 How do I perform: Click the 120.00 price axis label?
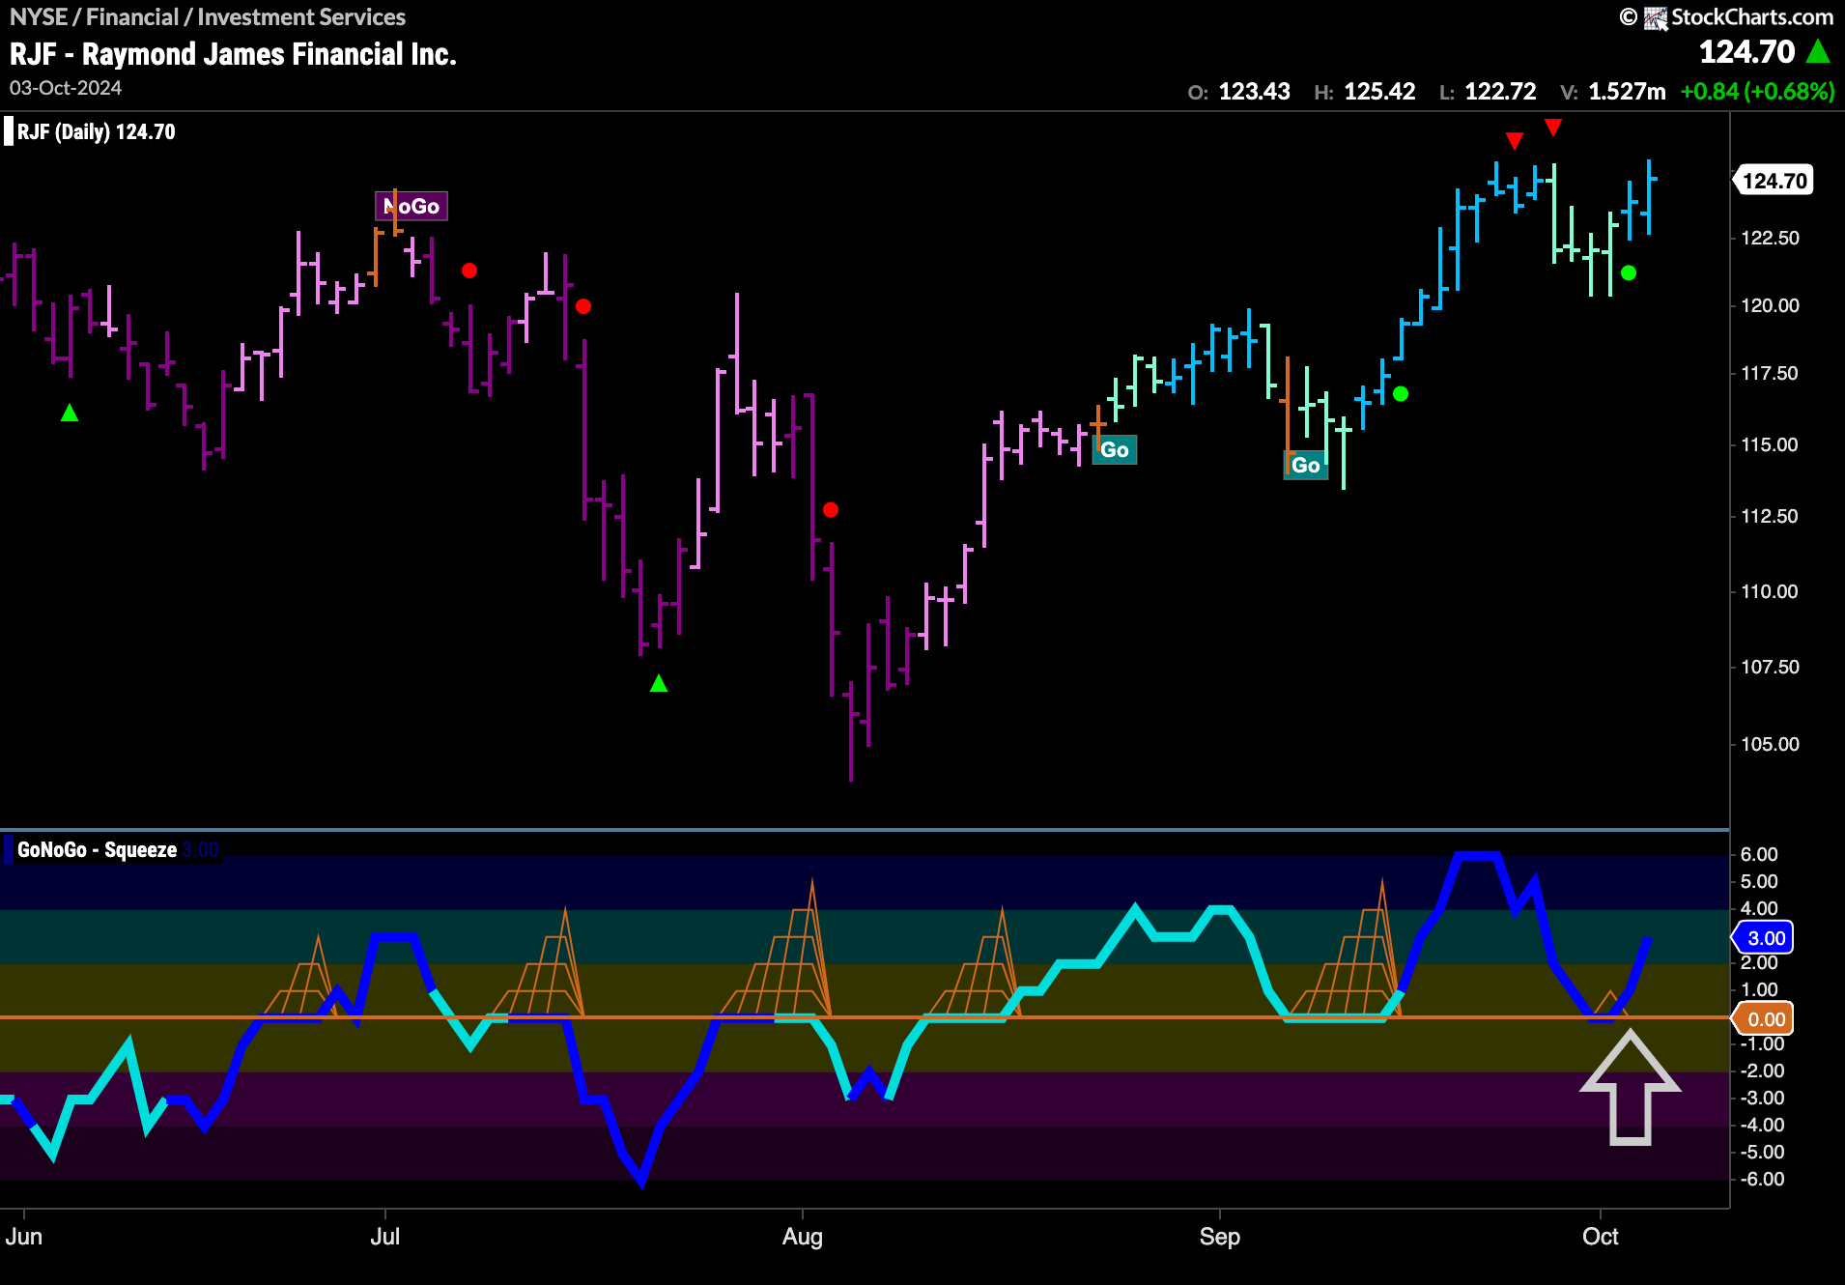1770,305
